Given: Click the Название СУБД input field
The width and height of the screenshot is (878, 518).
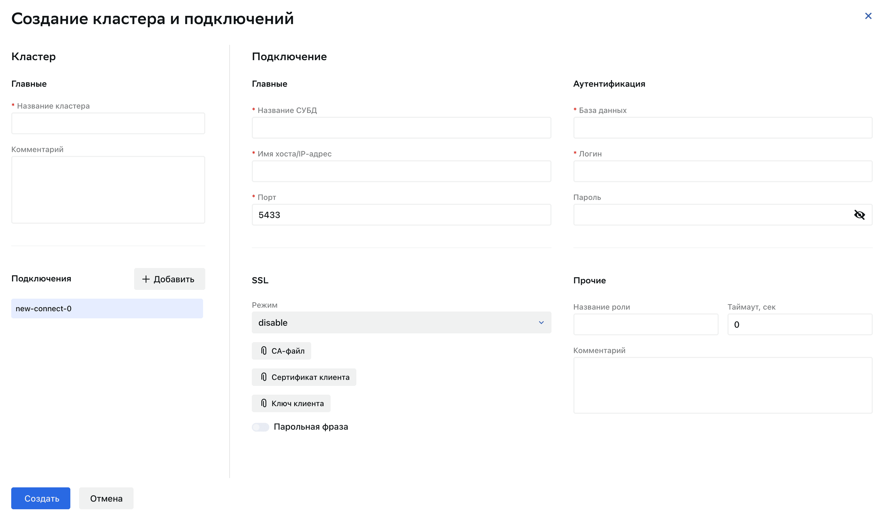Looking at the screenshot, I should click(401, 127).
